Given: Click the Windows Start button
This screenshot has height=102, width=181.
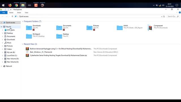Looking at the screenshot, I should (x=3, y=5).
